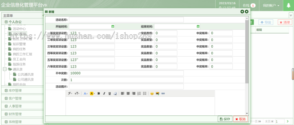This screenshot has width=294, height=125.
Task: Click the tree icon in top-right corner
Action: 288,6
